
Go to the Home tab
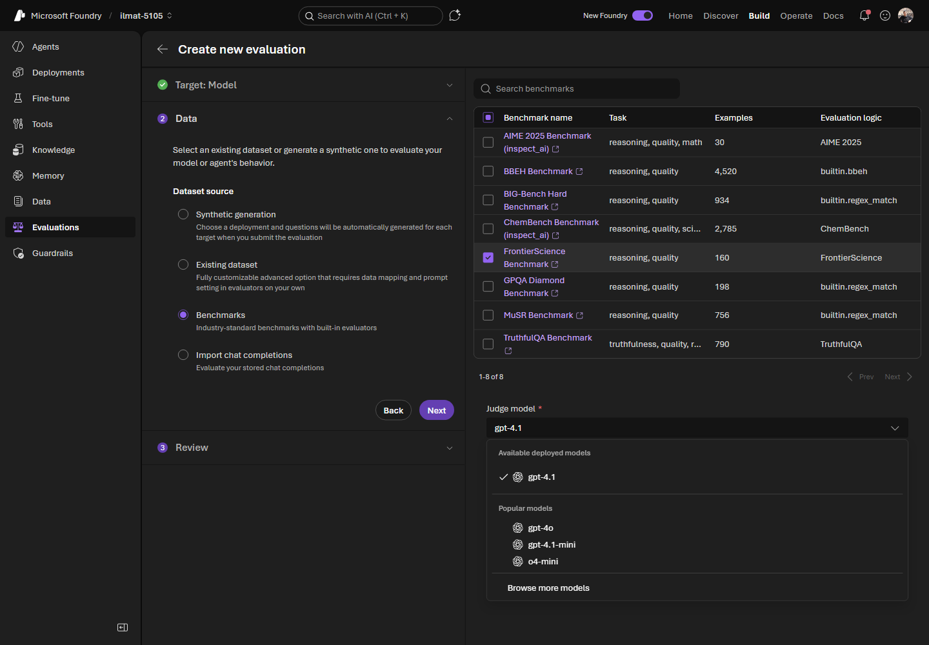click(681, 15)
